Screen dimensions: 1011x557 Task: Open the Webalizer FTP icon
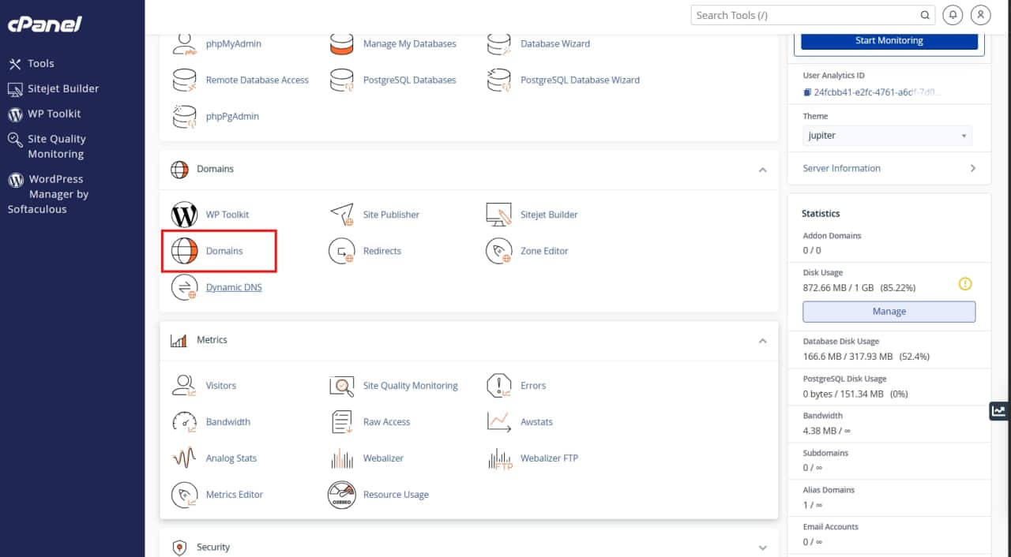point(500,458)
